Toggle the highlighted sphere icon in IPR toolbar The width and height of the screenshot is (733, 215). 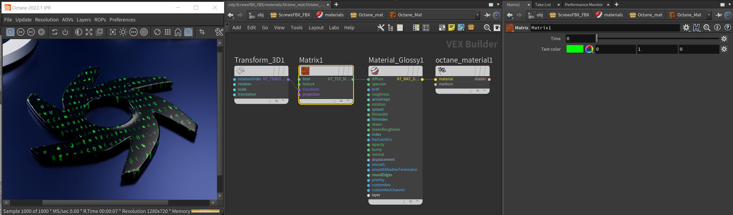[188, 32]
